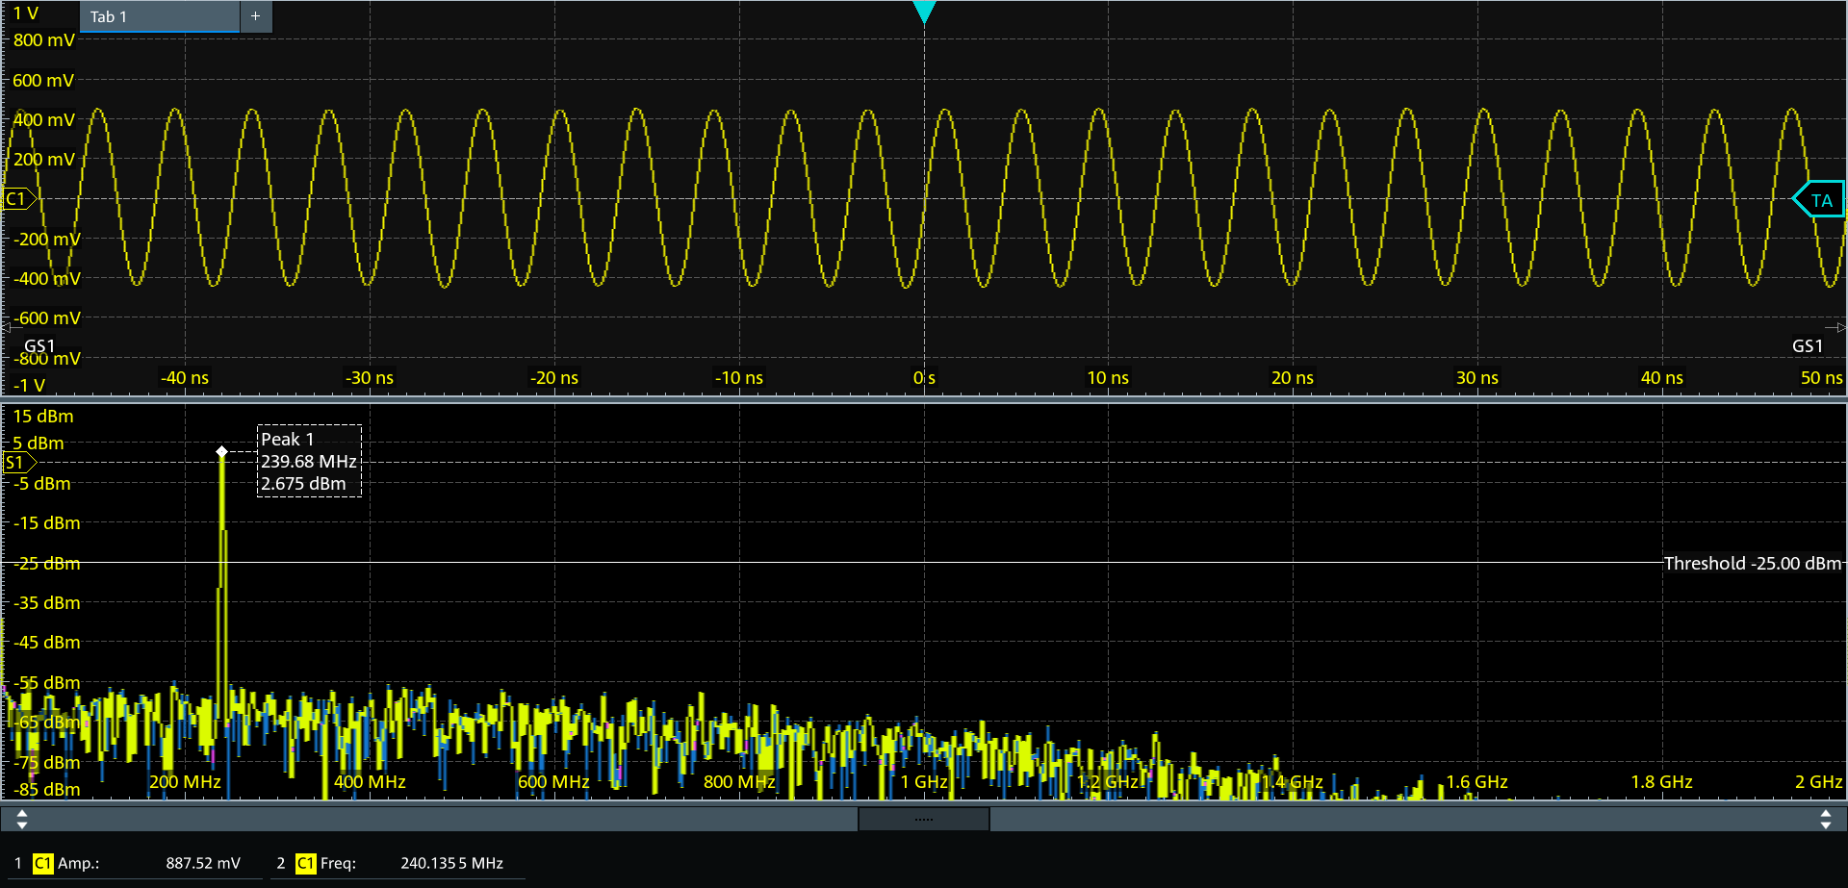The height and width of the screenshot is (888, 1848).
Task: Select the S1 spectrum reference marker
Action: click(x=18, y=463)
